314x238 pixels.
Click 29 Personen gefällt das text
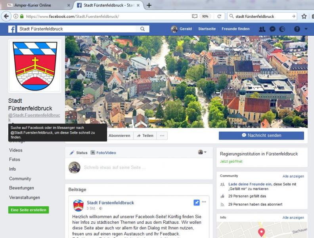(x=247, y=196)
